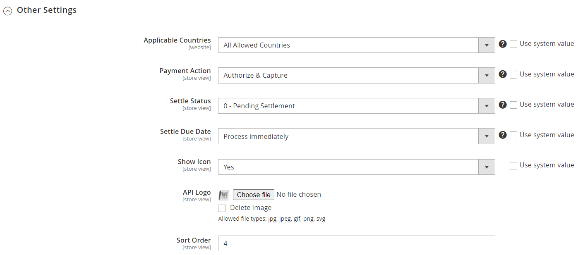Collapse the Other Settings section
The width and height of the screenshot is (578, 255).
(7, 12)
